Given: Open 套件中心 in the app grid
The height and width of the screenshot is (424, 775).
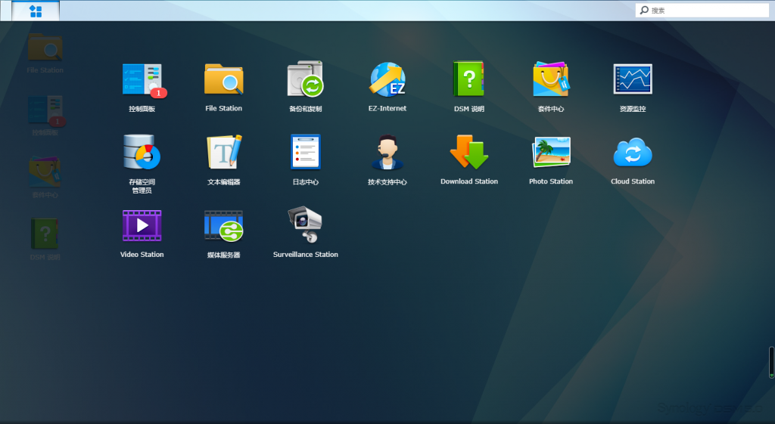Looking at the screenshot, I should 551,87.
